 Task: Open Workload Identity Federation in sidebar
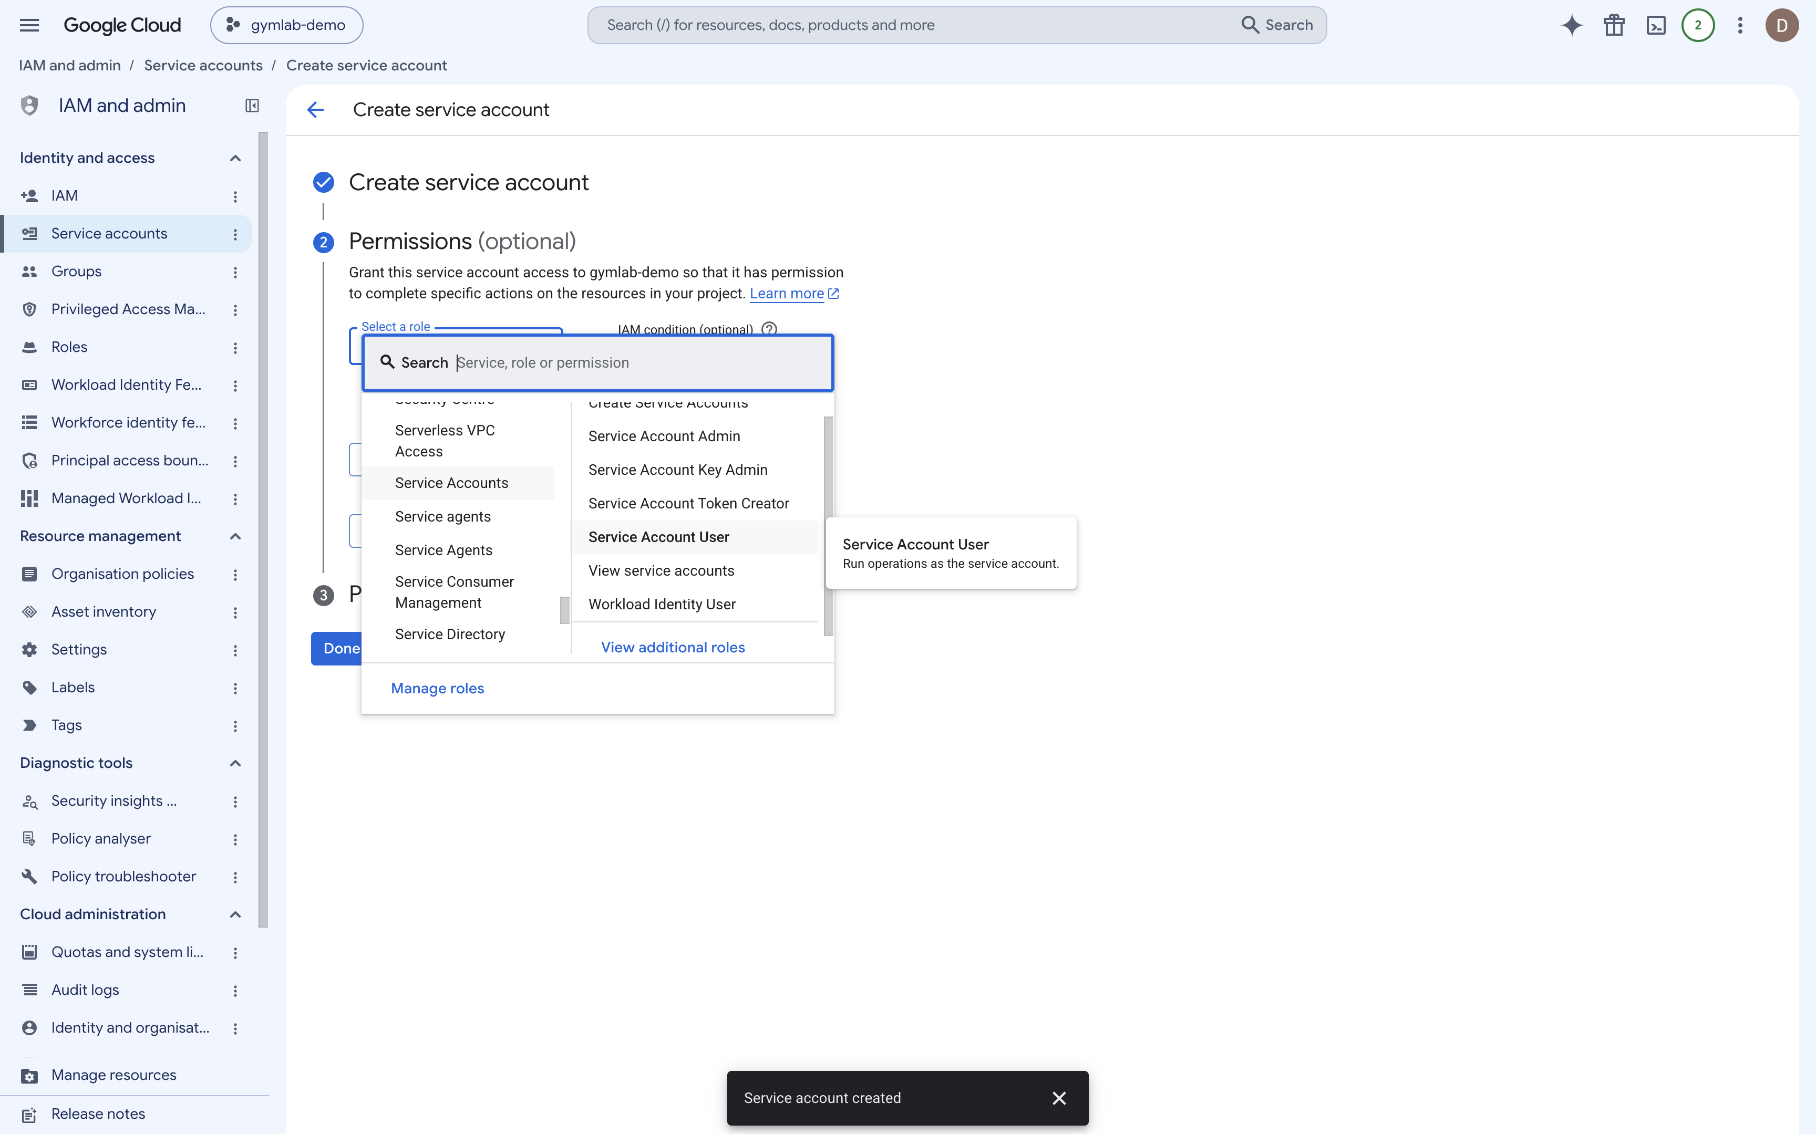coord(126,385)
